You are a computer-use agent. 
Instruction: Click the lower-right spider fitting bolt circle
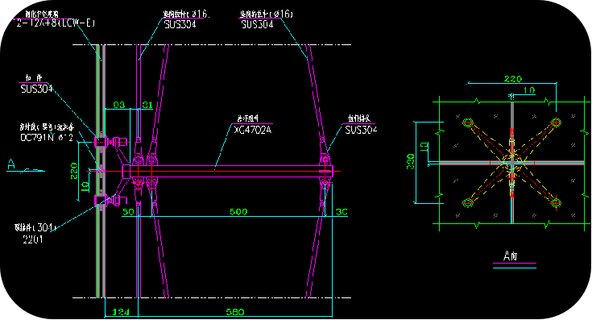[x=556, y=203]
